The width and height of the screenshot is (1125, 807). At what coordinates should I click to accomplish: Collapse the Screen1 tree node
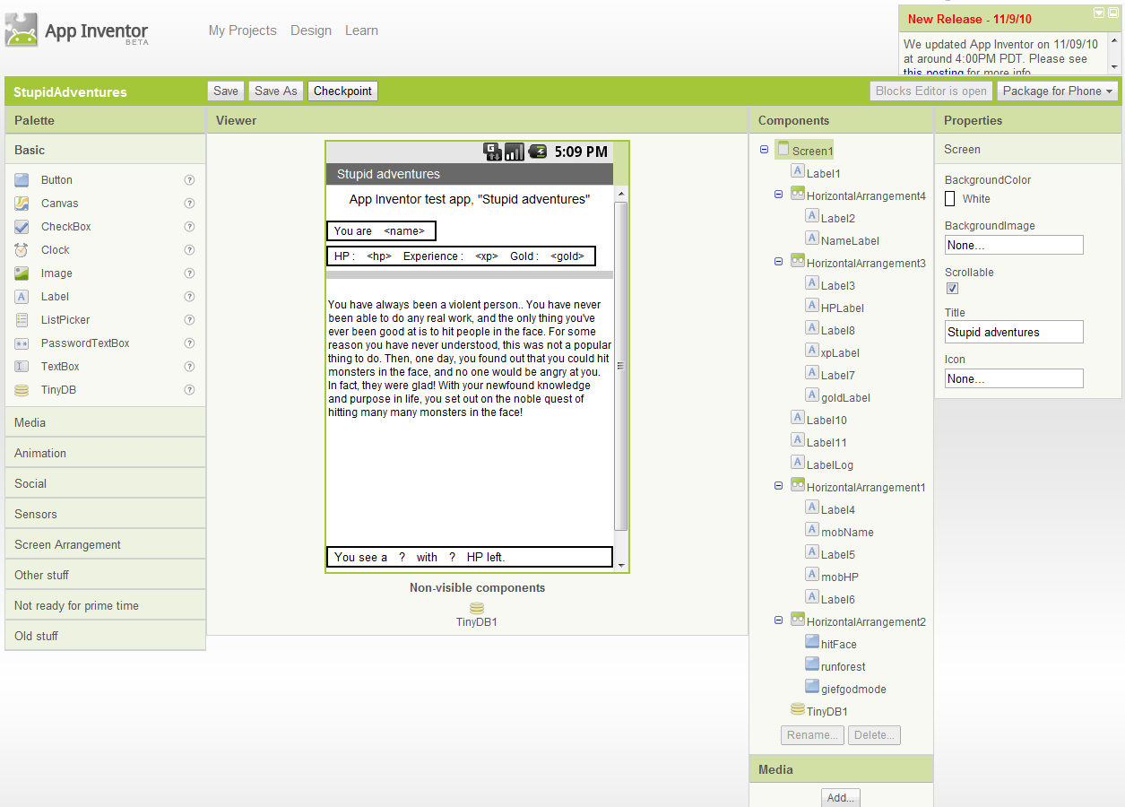pos(765,151)
